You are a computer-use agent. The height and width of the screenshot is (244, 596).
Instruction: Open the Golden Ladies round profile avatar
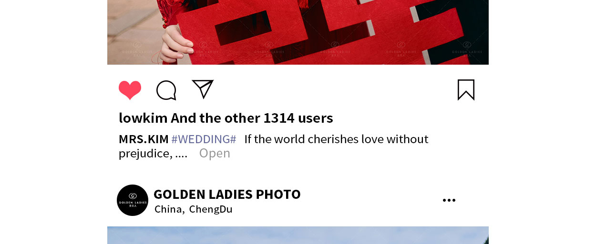(x=133, y=200)
